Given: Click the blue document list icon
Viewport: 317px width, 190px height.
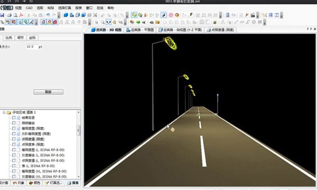Looking at the screenshot, I should 227,15.
